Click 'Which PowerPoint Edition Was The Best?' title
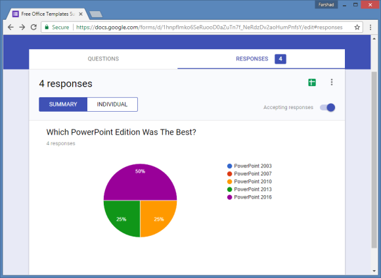This screenshot has width=381, height=278. click(122, 132)
